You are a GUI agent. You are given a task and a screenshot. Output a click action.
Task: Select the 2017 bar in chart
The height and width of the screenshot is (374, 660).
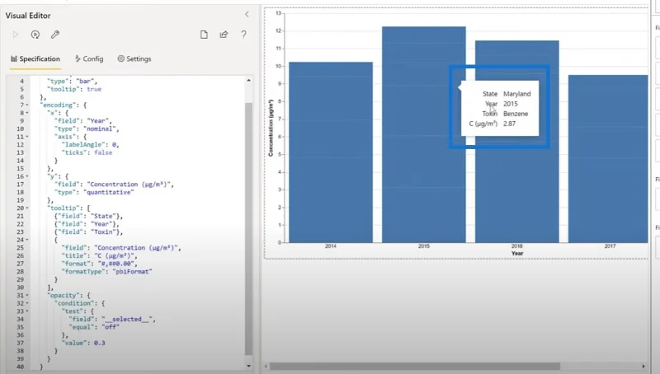coord(608,159)
